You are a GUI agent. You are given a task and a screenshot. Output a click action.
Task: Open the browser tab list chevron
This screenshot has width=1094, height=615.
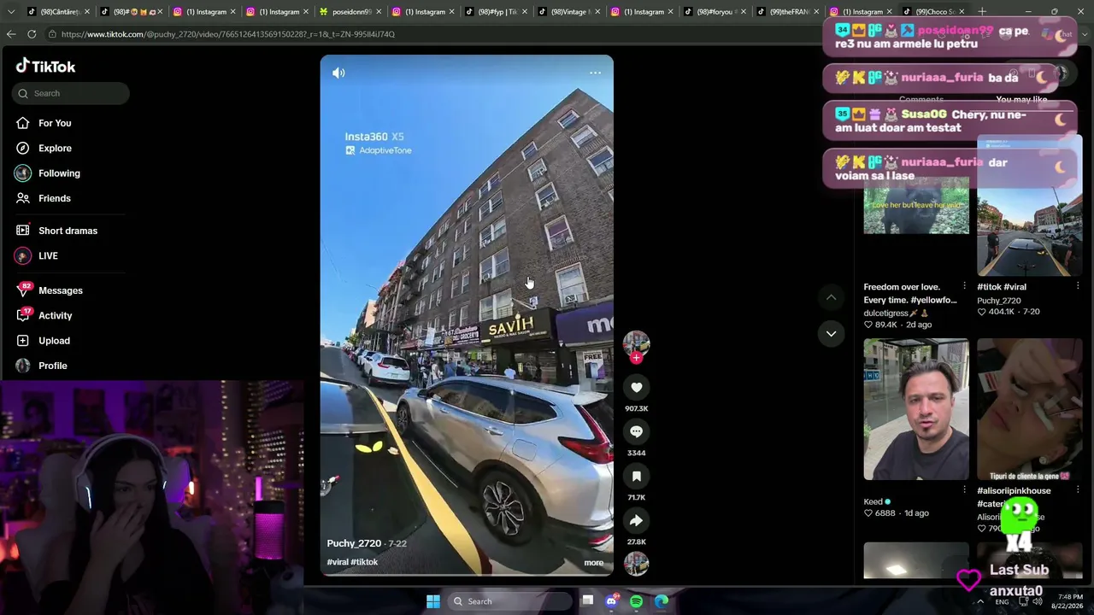[11, 12]
